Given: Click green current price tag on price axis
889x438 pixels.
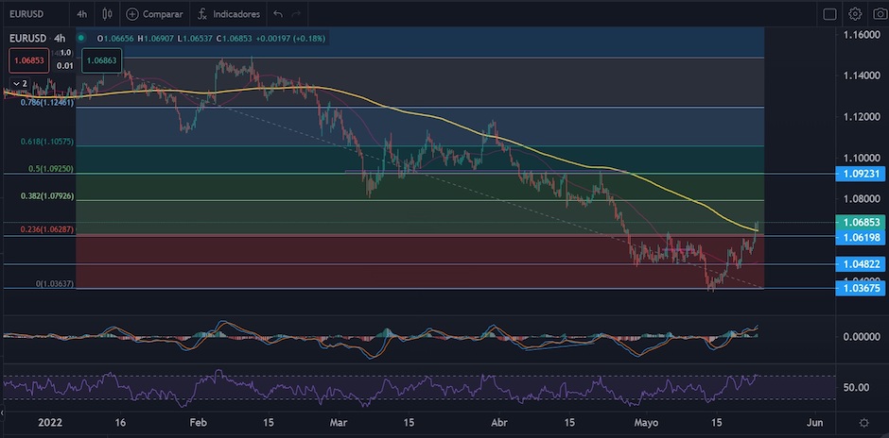Looking at the screenshot, I should point(860,223).
